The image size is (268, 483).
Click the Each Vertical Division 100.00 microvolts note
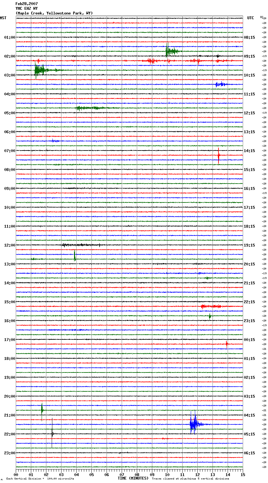[x=40, y=479]
